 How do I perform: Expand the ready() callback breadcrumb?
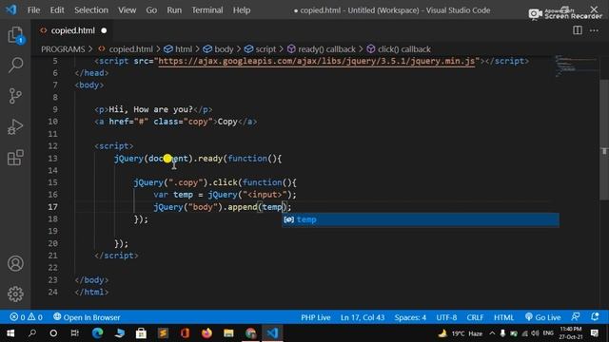click(x=326, y=49)
